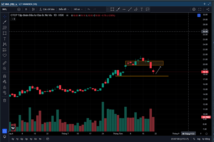Click the redo arrow
The width and height of the screenshot is (214, 142).
pyautogui.click(x=95, y=9)
